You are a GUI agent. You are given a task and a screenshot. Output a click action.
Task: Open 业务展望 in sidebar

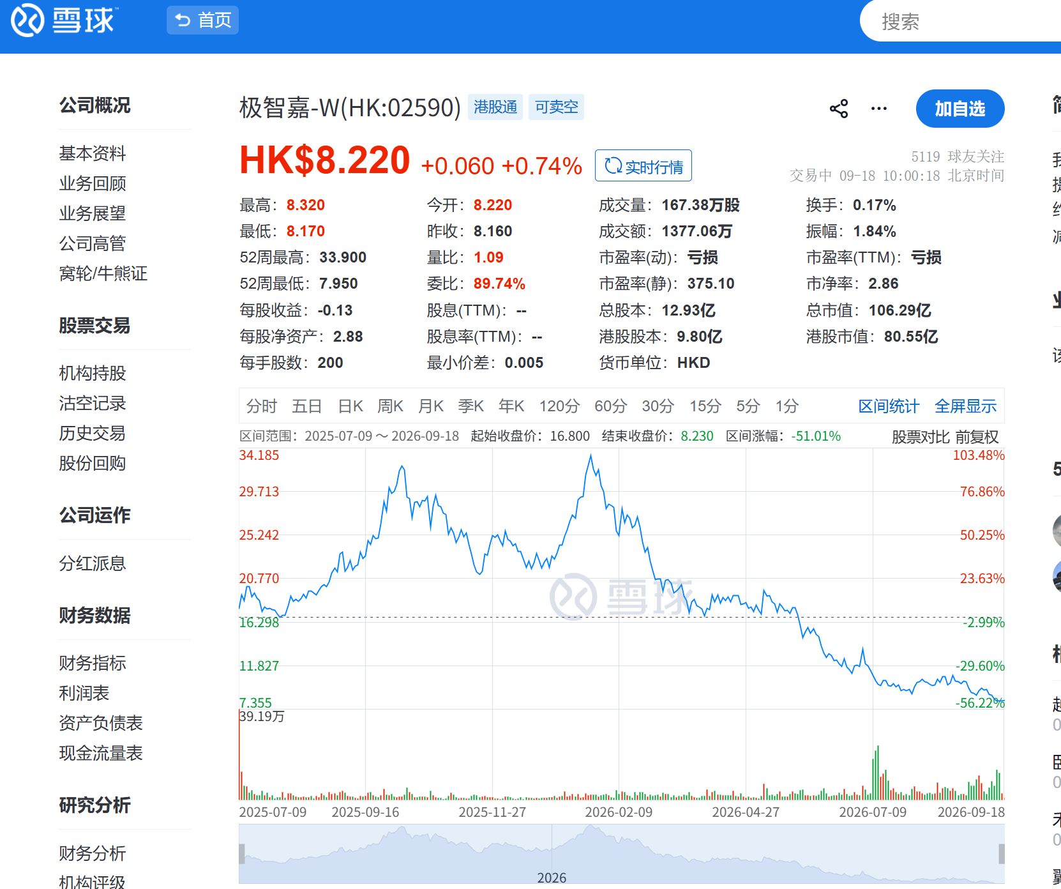point(93,213)
